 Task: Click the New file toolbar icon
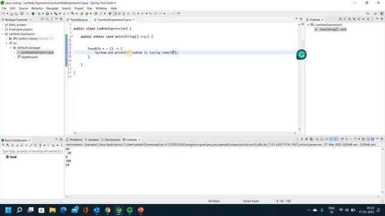tap(4, 14)
